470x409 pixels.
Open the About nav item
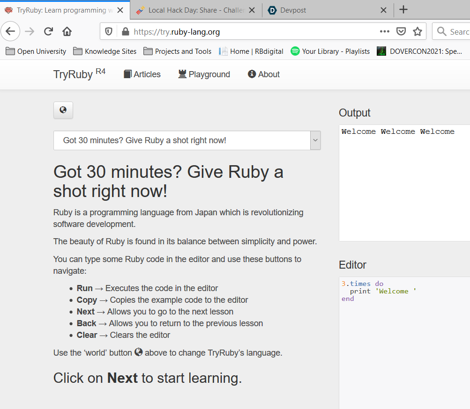[x=264, y=74]
